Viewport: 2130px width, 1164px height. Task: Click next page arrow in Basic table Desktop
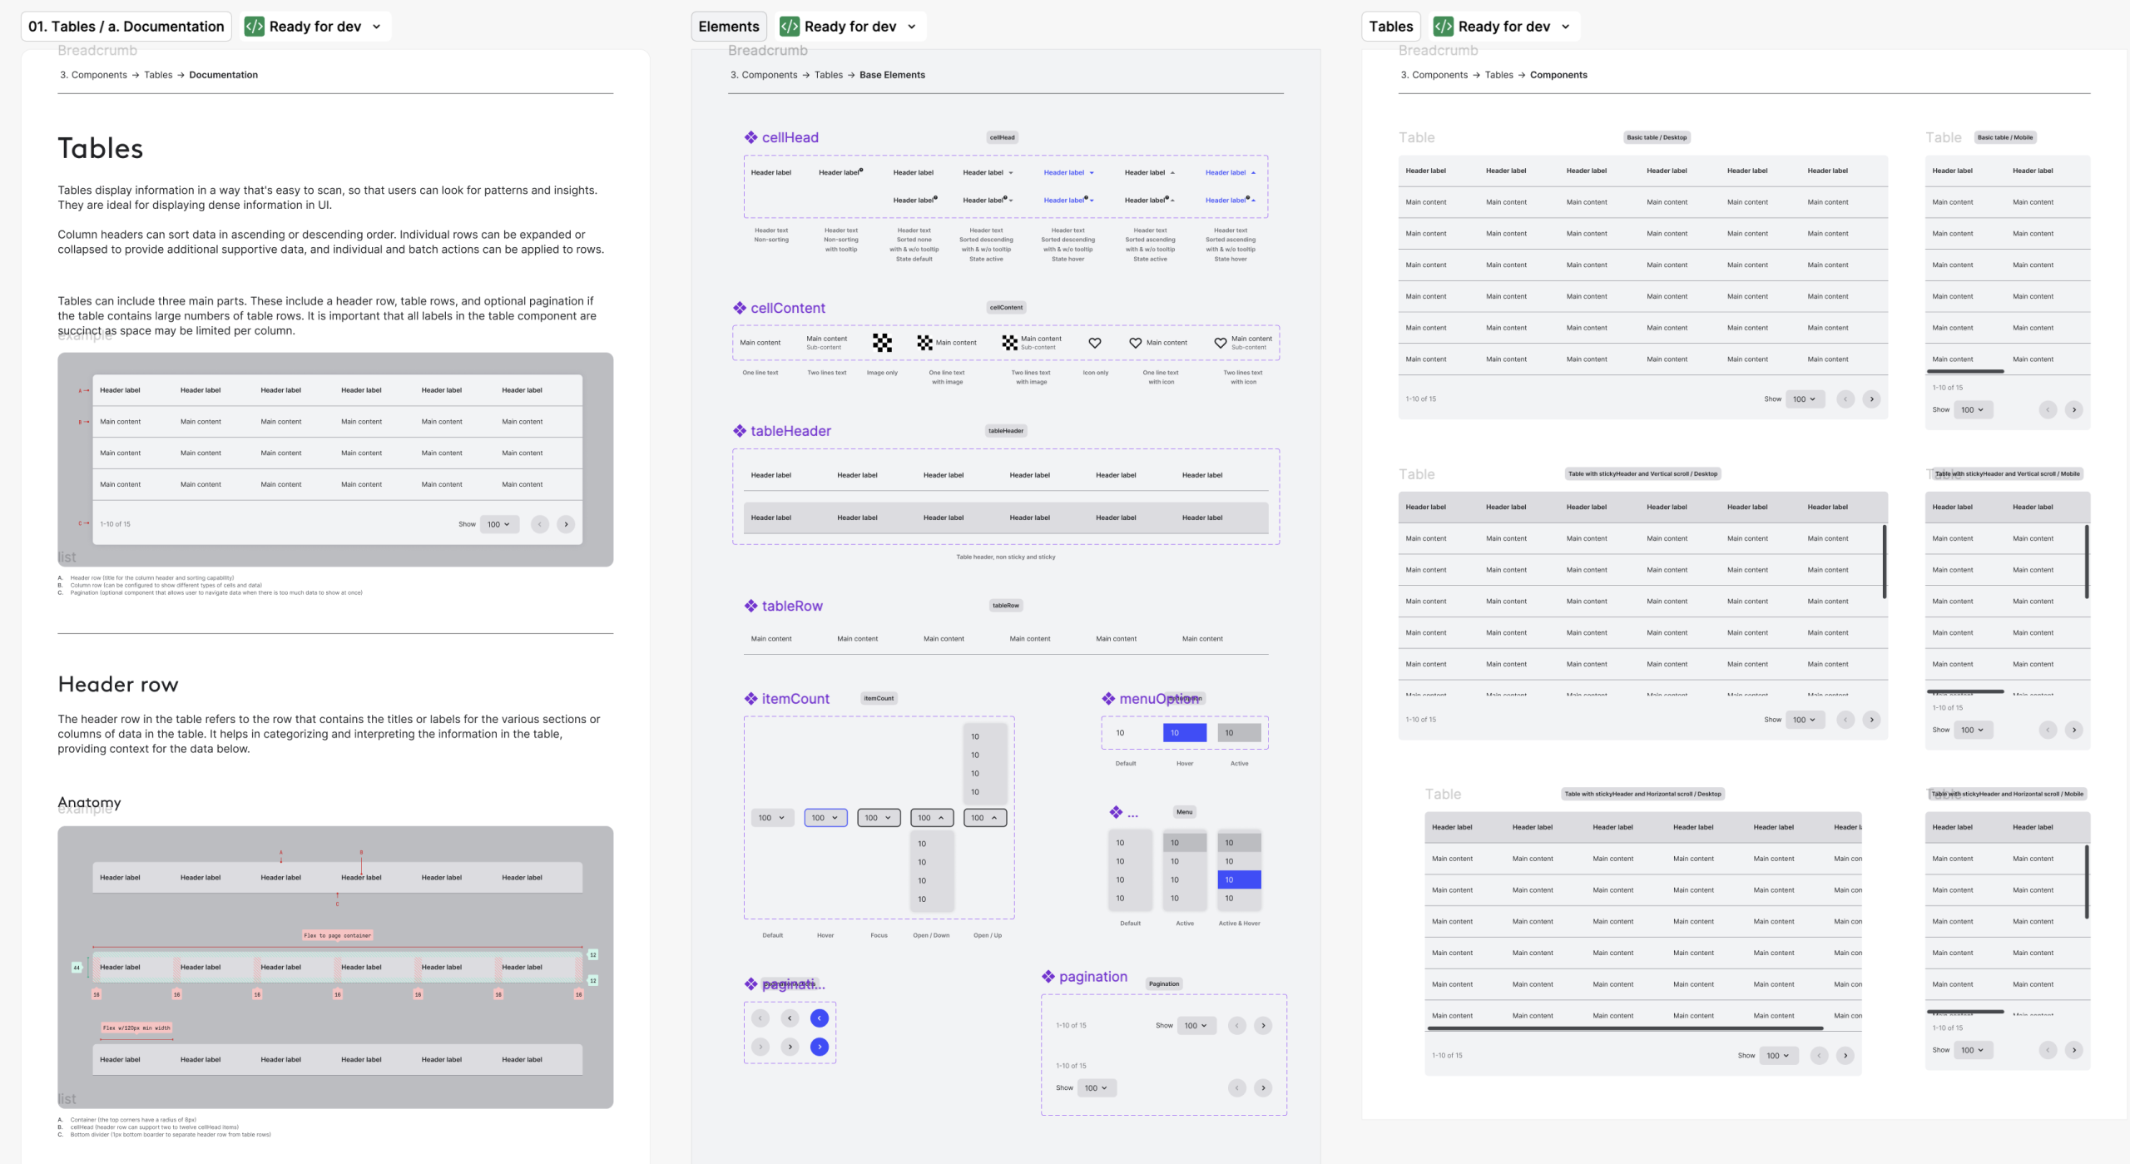(1871, 399)
